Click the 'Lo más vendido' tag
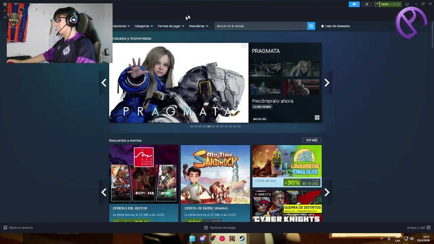This screenshot has width=434, height=244. (262, 107)
